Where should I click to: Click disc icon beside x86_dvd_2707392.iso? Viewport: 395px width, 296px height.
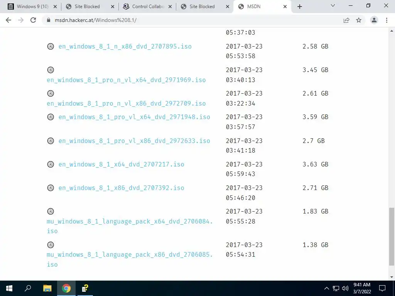51,188
